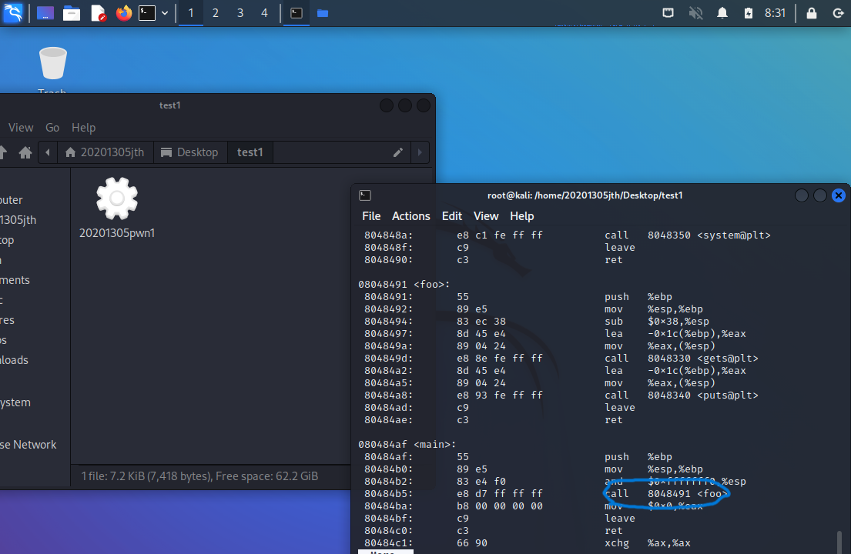Click the terminal vertical scrollbar

(839, 541)
